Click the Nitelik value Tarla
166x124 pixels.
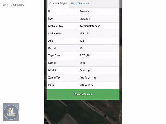(x=82, y=63)
